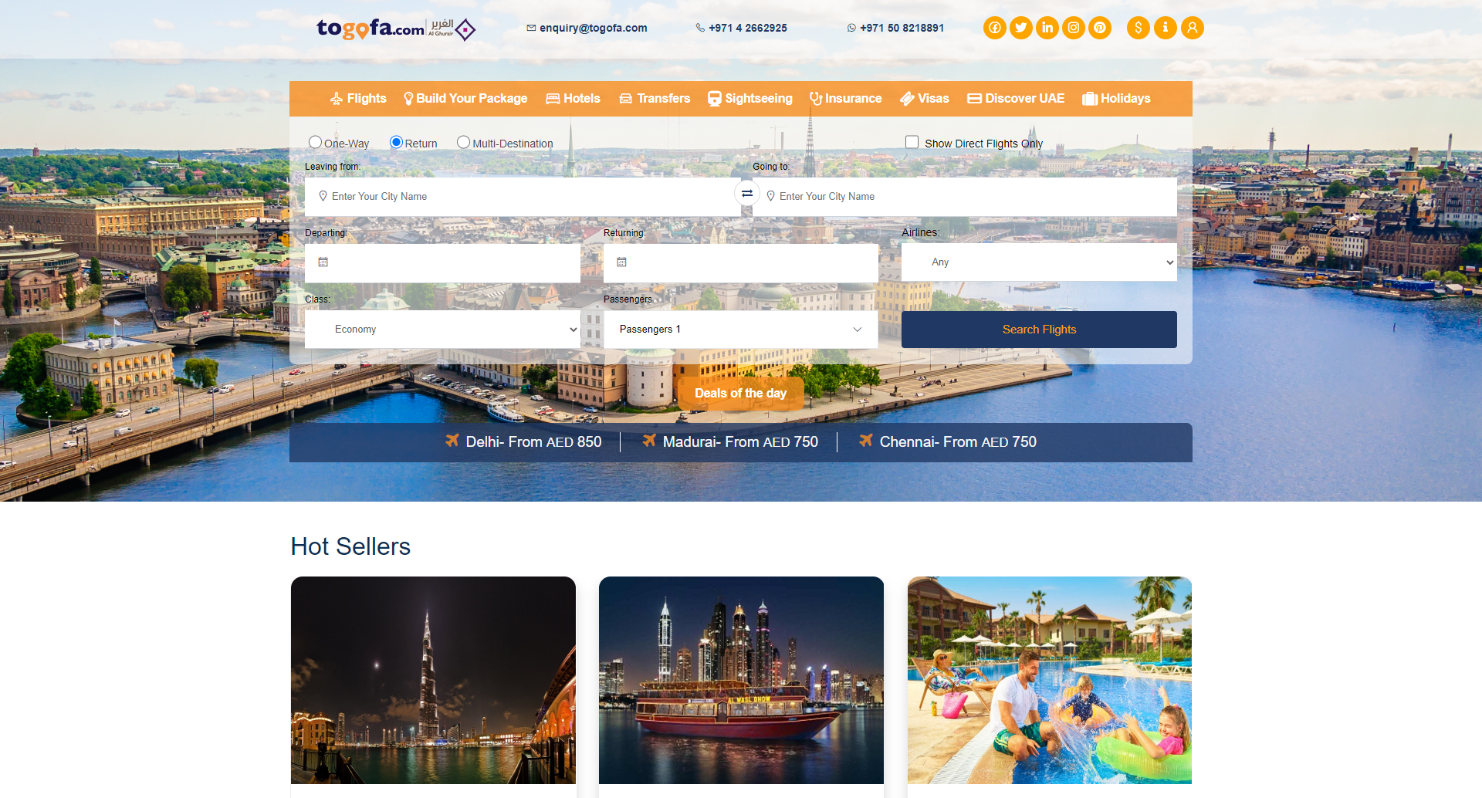Open the Burj Khalifa night thumbnail
1482x798 pixels.
433,680
